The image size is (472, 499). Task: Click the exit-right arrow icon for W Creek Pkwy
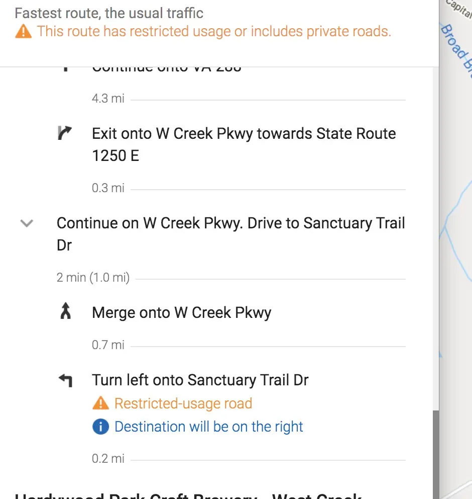pos(65,133)
